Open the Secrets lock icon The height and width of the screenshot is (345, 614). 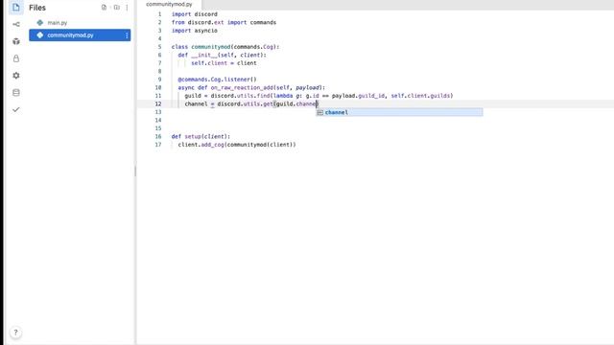coord(16,58)
